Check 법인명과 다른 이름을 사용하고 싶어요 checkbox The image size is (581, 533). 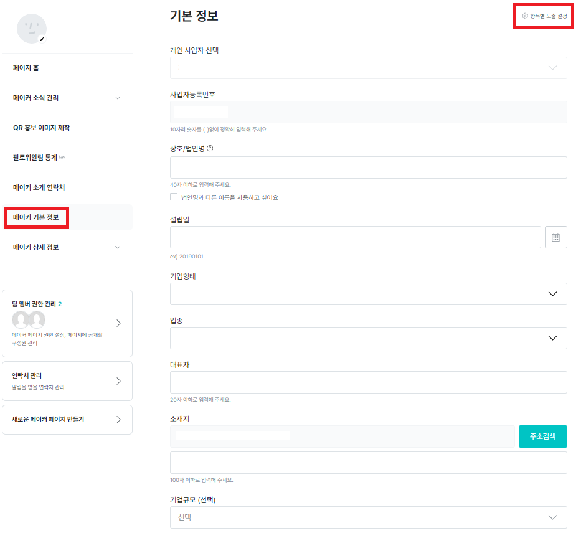click(174, 197)
